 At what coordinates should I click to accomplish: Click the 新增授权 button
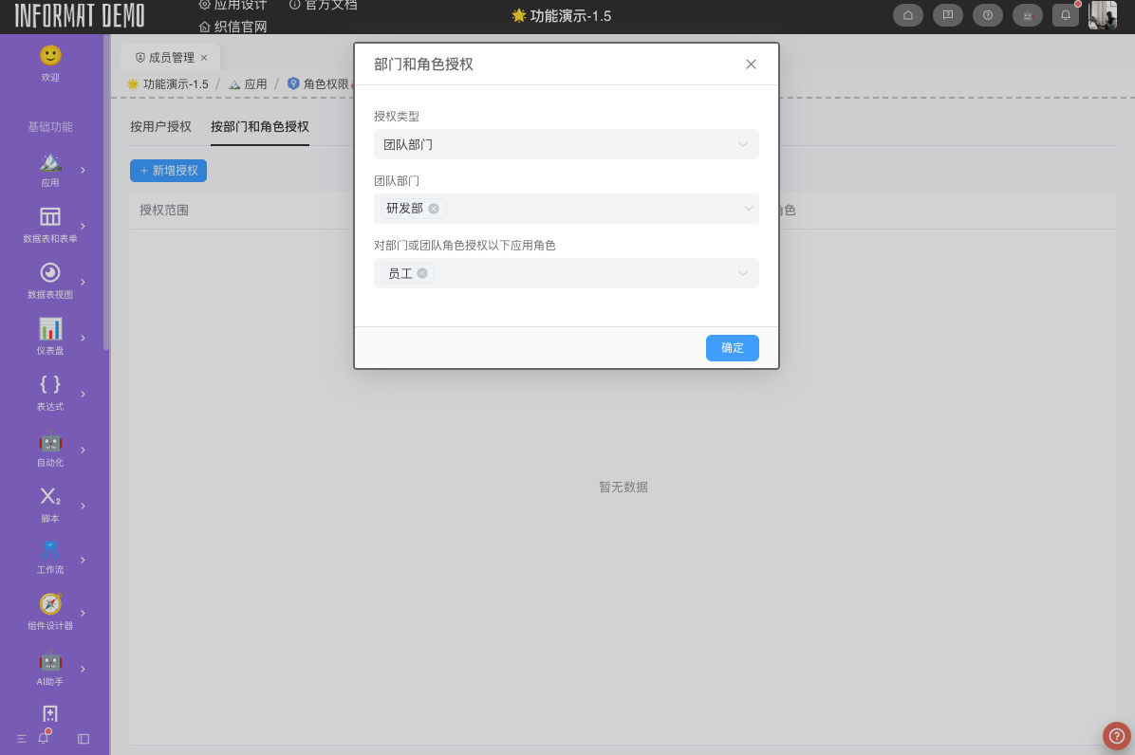click(168, 171)
